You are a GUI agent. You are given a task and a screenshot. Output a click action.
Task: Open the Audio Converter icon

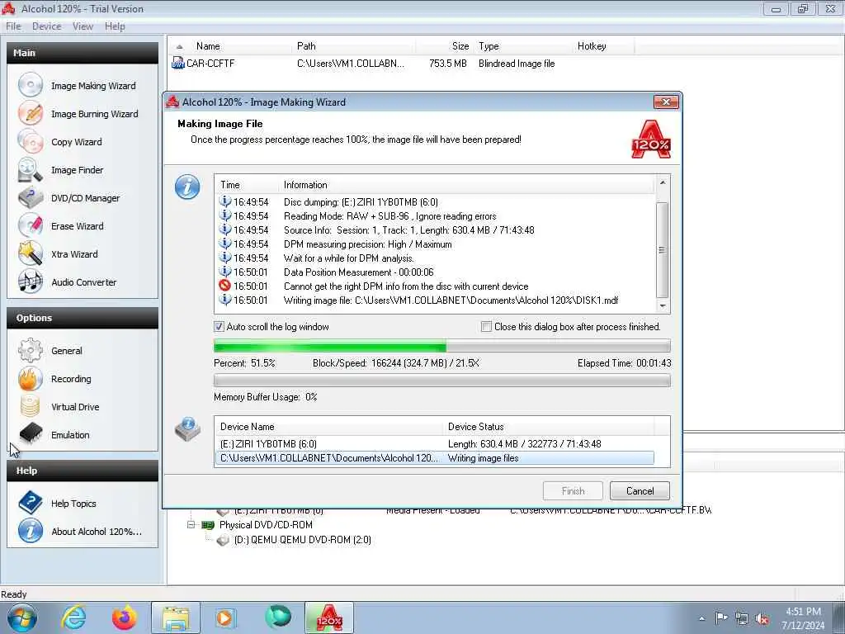click(x=31, y=282)
